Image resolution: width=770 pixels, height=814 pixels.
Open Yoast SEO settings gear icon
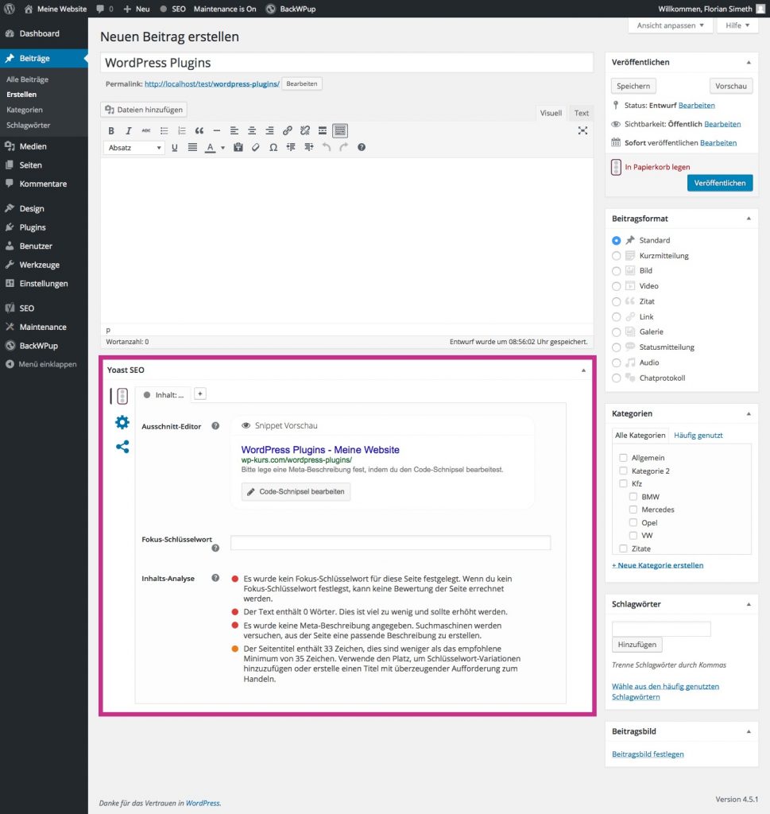tap(122, 422)
